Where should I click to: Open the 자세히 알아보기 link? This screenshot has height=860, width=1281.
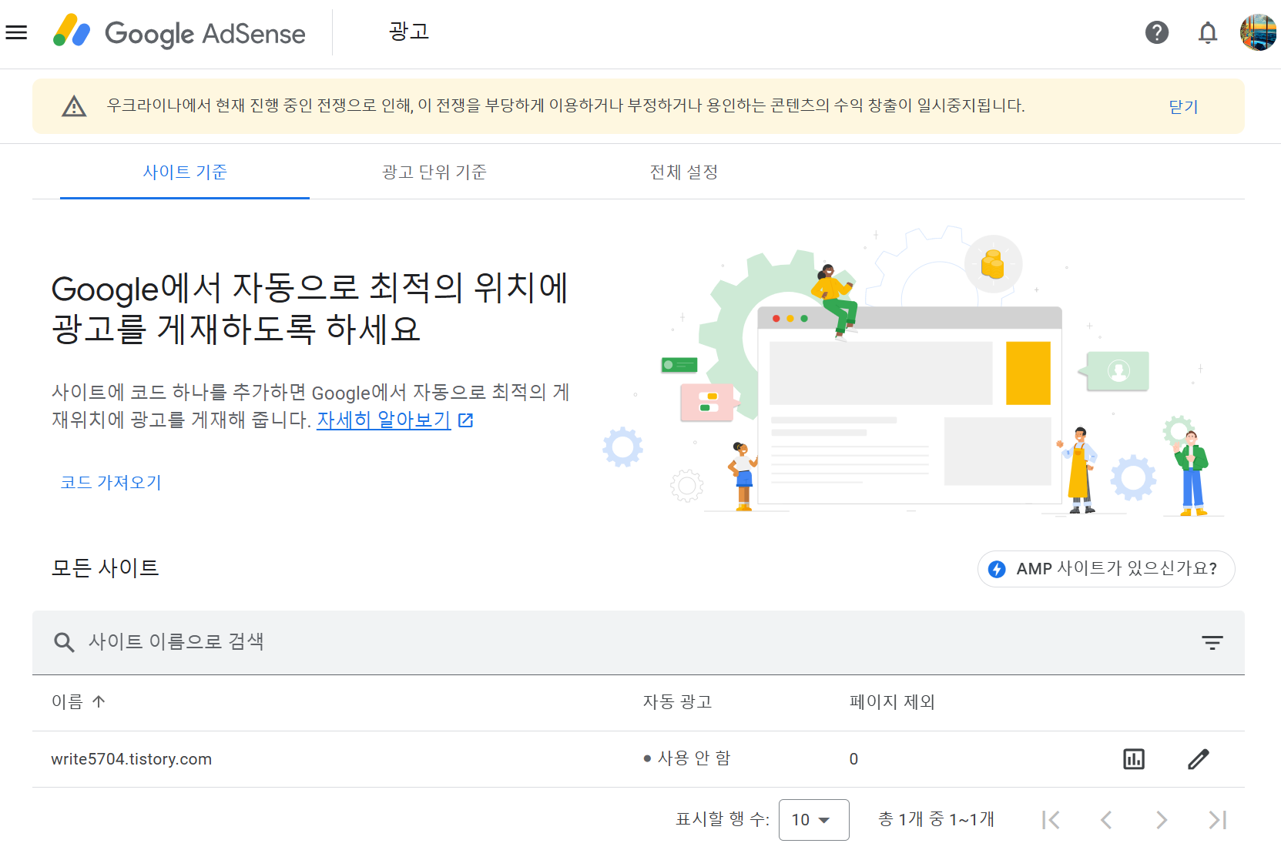(384, 420)
